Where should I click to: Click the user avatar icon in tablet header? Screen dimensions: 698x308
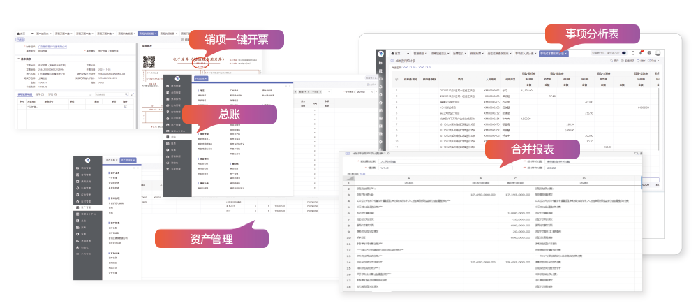[x=658, y=53]
